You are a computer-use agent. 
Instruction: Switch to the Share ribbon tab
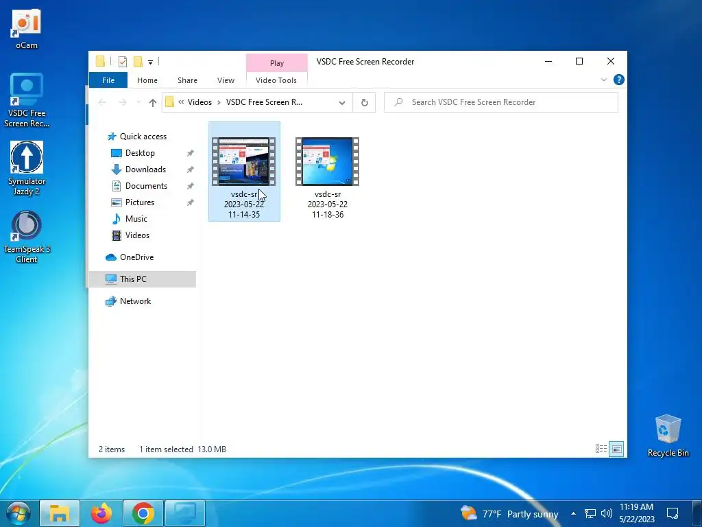pos(187,80)
